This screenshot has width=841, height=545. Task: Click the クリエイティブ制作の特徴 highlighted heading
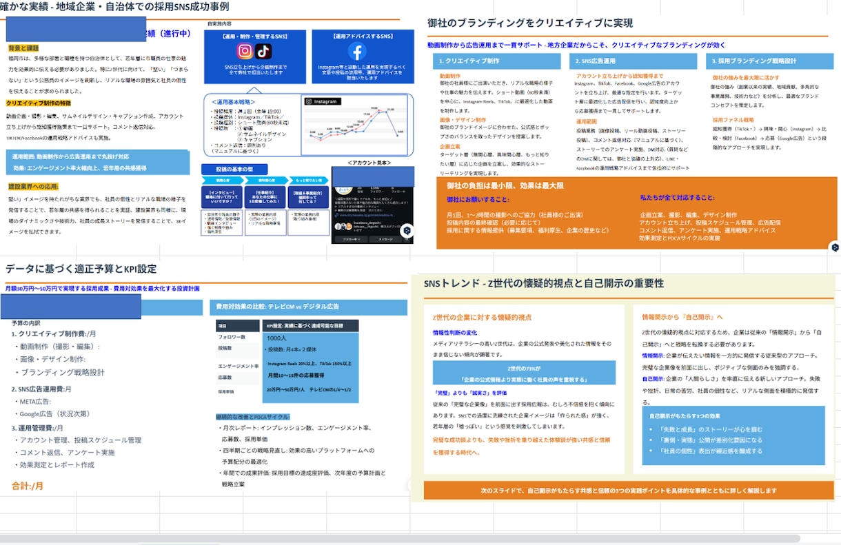[38, 103]
